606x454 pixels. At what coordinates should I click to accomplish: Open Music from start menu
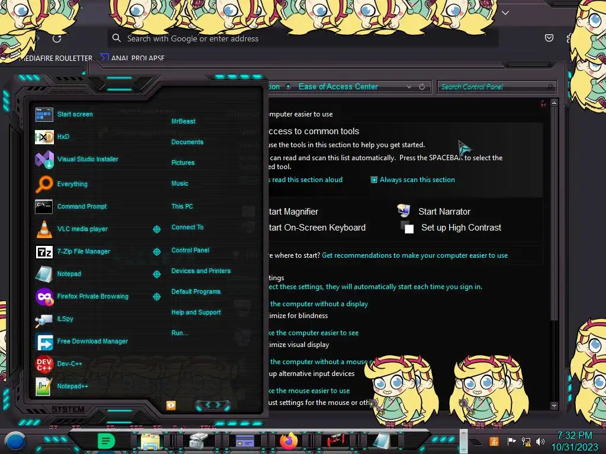coord(180,184)
